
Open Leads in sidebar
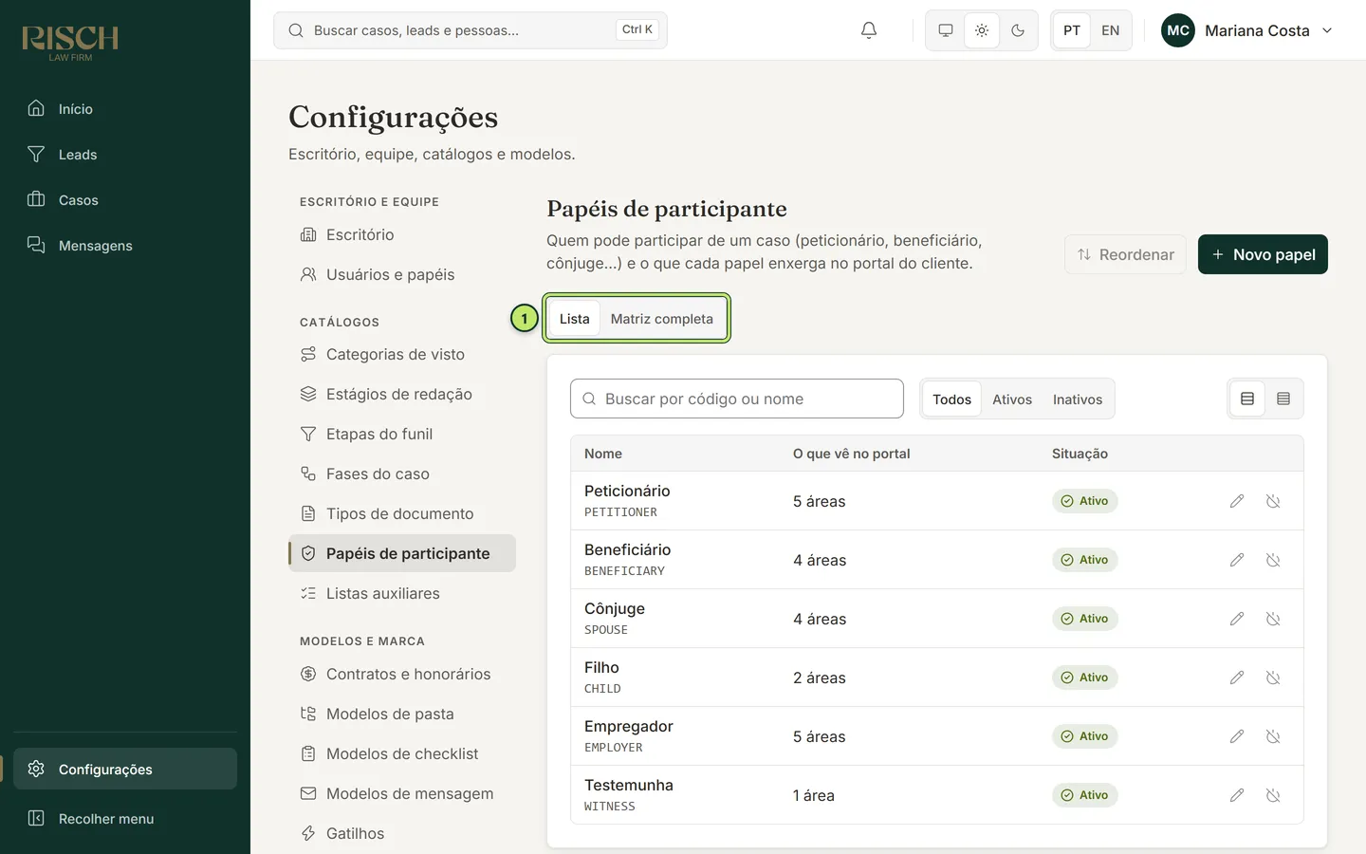coord(125,155)
